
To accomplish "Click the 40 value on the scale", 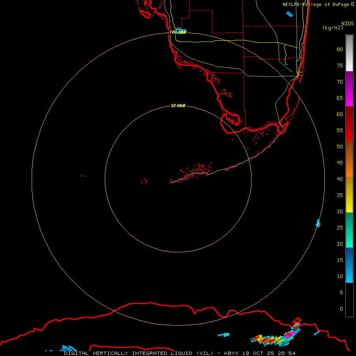I will coord(340,179).
